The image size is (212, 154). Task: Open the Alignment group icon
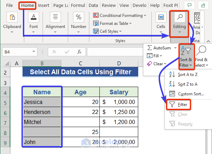pyautogui.click(x=55, y=17)
